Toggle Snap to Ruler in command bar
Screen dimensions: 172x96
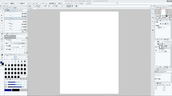point(67,6)
